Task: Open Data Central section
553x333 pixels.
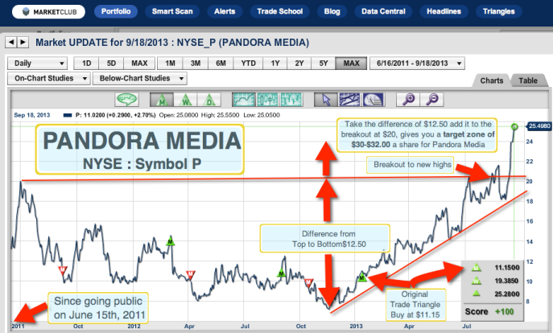Action: point(383,11)
